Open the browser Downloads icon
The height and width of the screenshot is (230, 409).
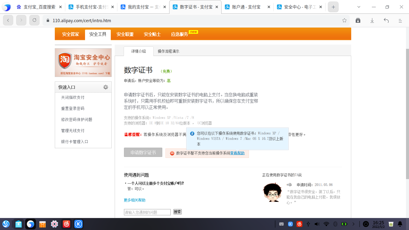(372, 21)
